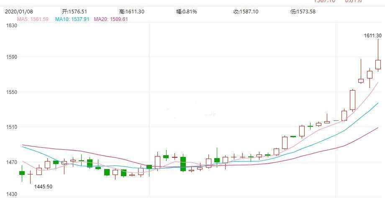385x198 pixels.
Task: Select the high price 高:1611.30 in header
Action: pos(131,12)
